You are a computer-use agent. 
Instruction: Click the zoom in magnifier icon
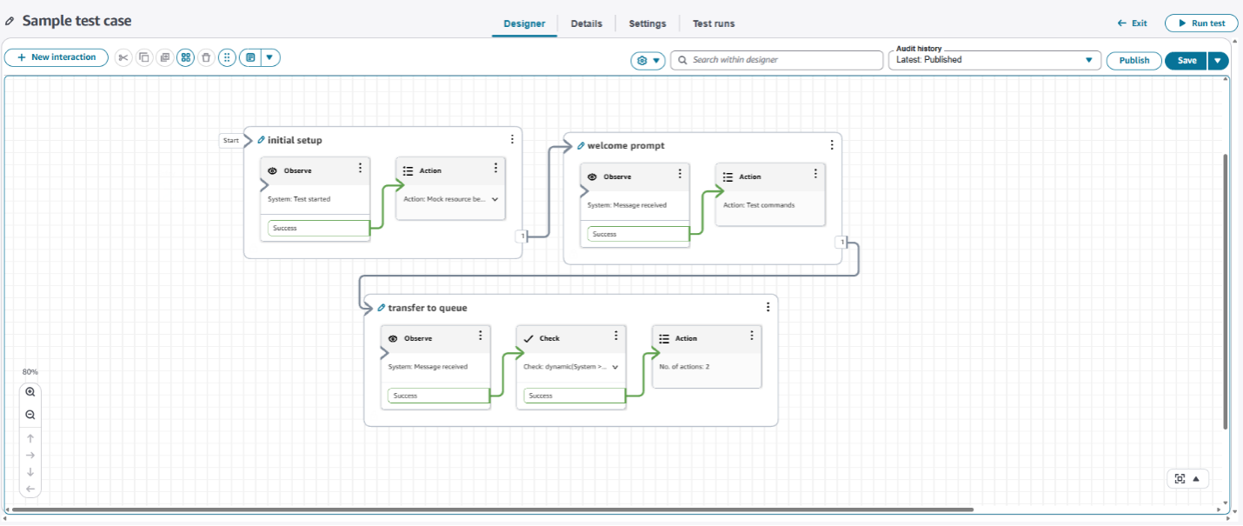pyautogui.click(x=30, y=392)
